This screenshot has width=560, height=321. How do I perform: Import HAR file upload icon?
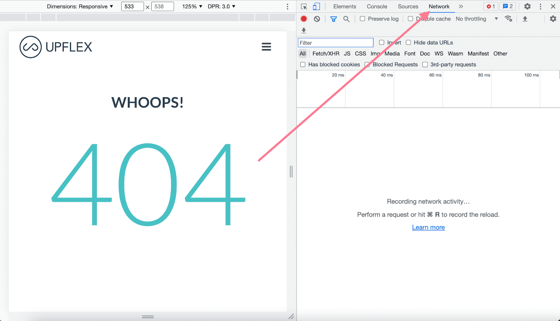(x=525, y=19)
